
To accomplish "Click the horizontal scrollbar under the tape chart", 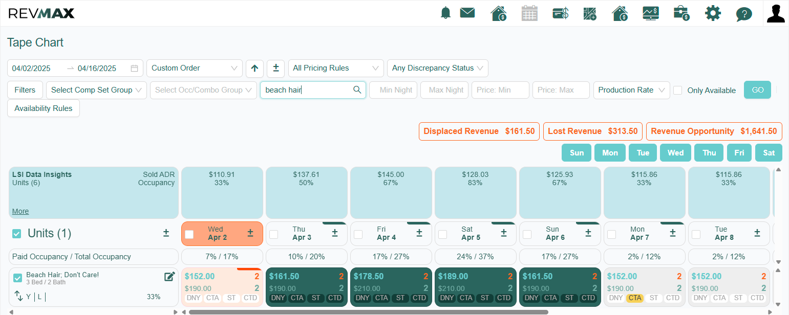I will point(369,312).
